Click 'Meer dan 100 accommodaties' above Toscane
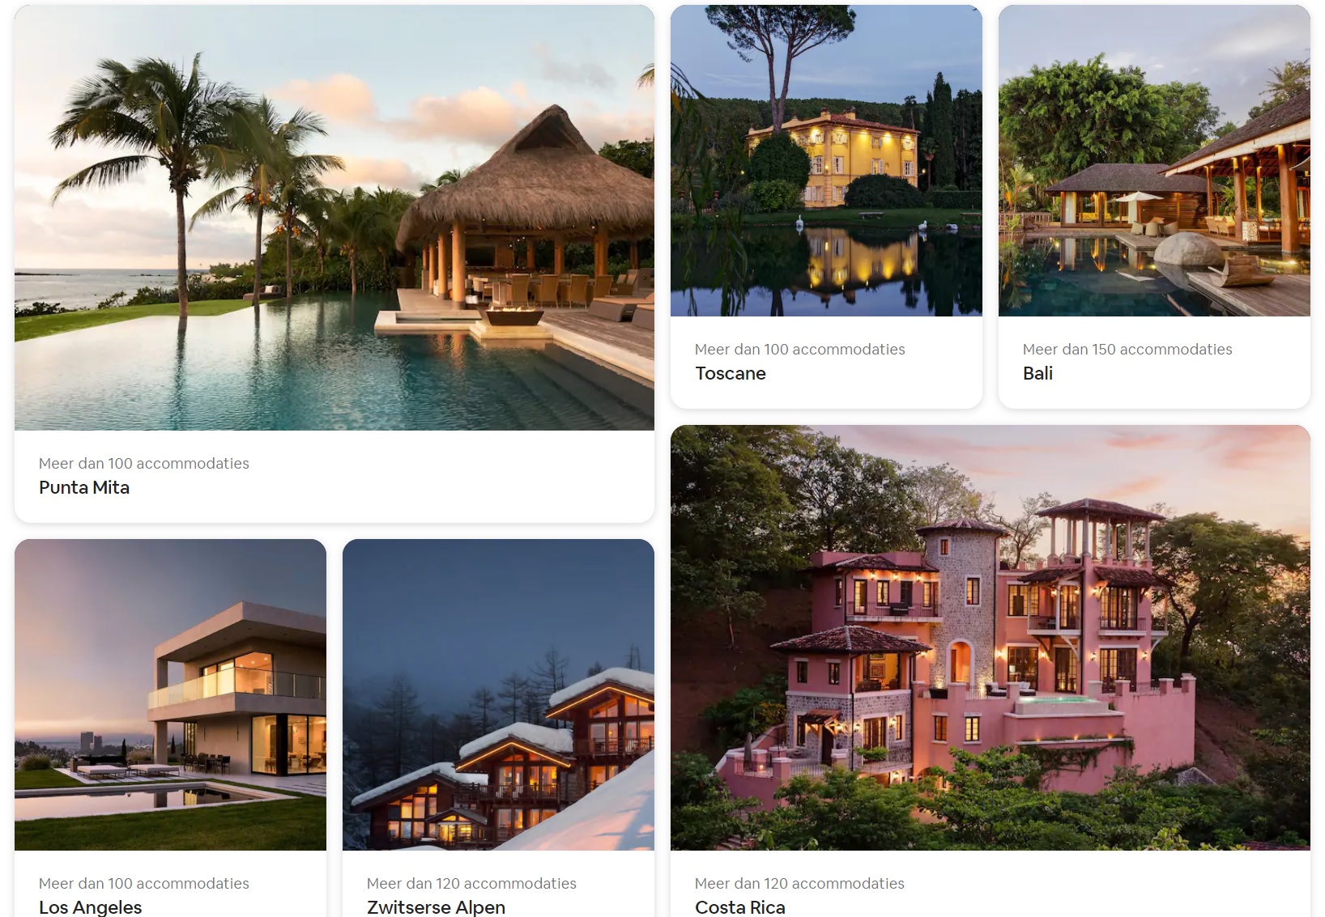Viewport: 1325px width, 917px height. pos(800,349)
